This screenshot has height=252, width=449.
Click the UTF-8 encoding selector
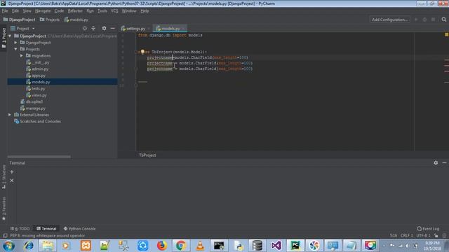tap(423, 235)
